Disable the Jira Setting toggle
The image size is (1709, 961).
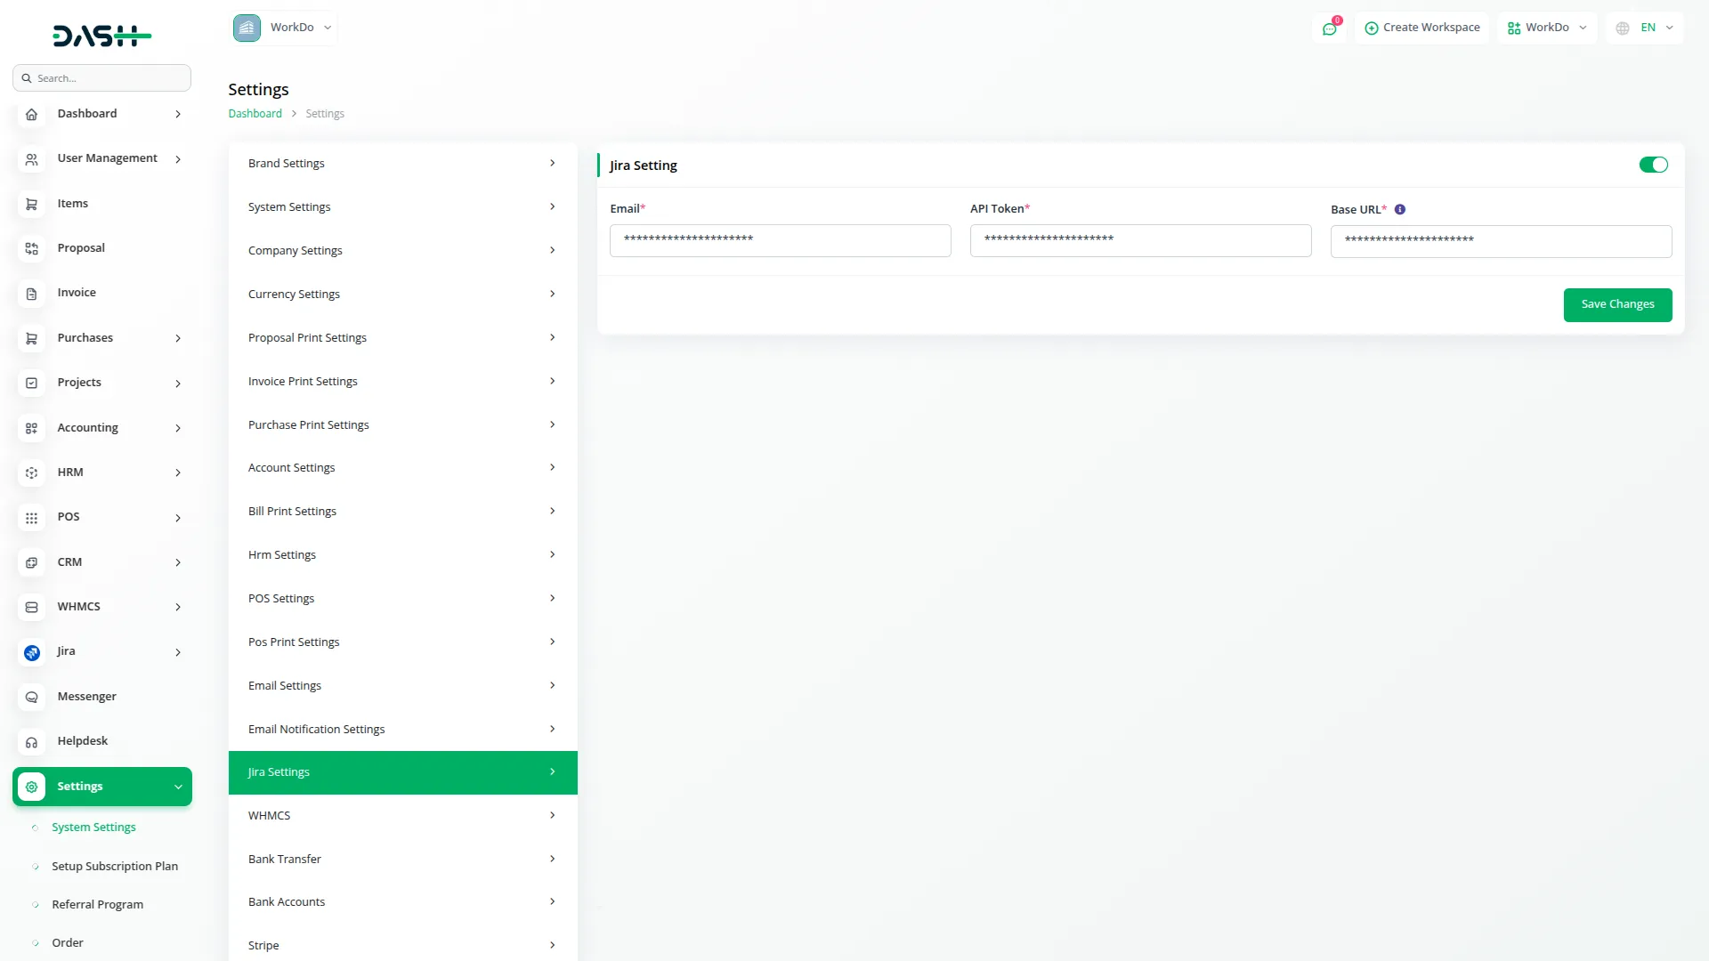point(1653,165)
